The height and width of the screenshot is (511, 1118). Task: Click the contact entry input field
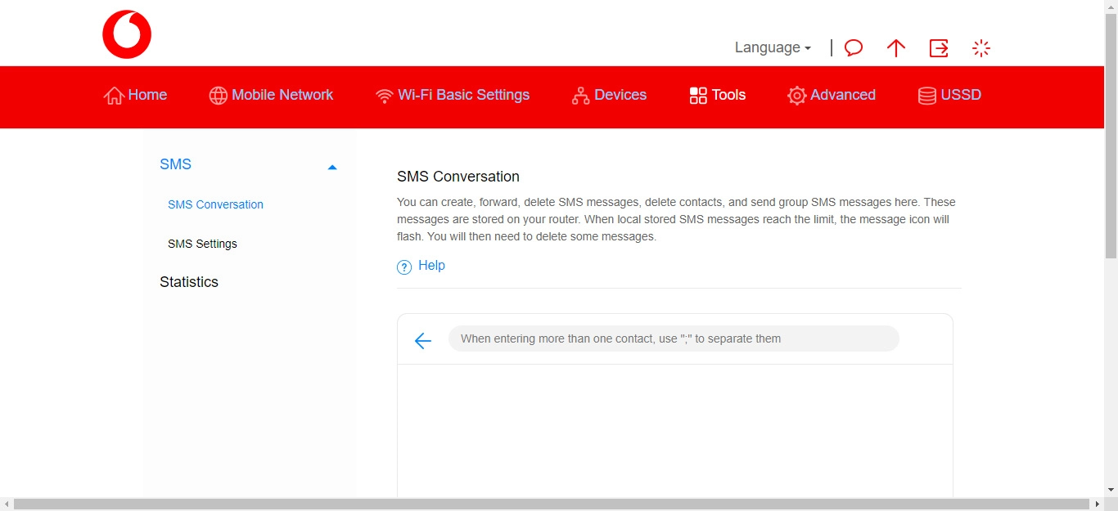pyautogui.click(x=673, y=338)
